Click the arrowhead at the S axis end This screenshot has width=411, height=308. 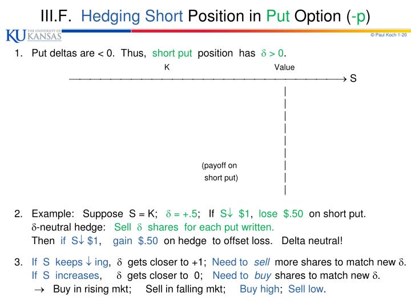344,79
